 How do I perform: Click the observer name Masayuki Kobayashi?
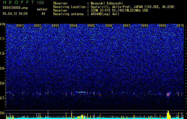coord(107,3)
